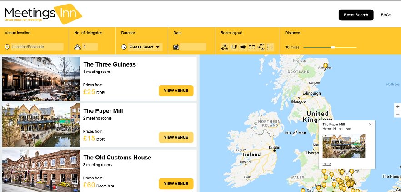Zoom out the map with minus button

398,114
